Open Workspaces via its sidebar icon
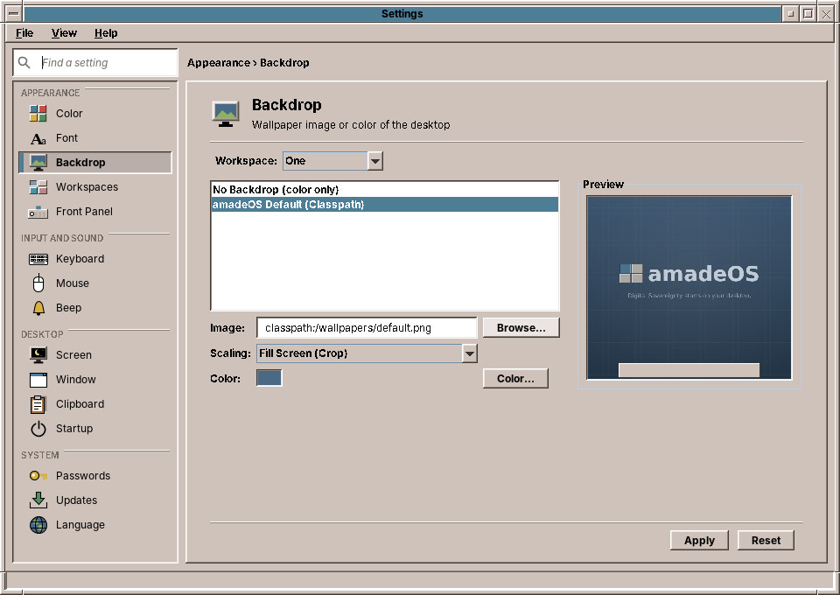The width and height of the screenshot is (840, 595). 38,187
